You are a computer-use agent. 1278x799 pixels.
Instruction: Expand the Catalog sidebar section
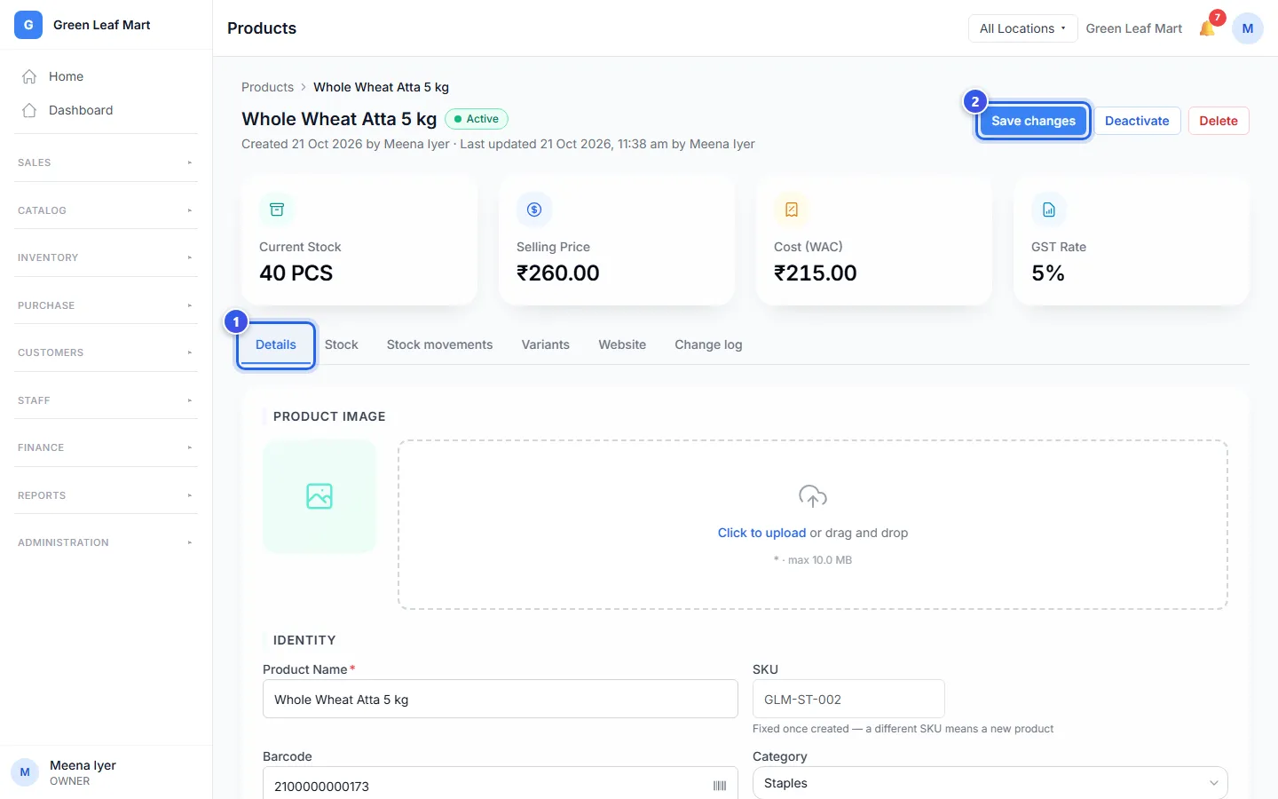click(106, 210)
